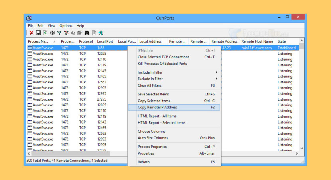Click the exit door toolbar icon
Image resolution: width=331 pixels, height=180 pixels.
100,33
